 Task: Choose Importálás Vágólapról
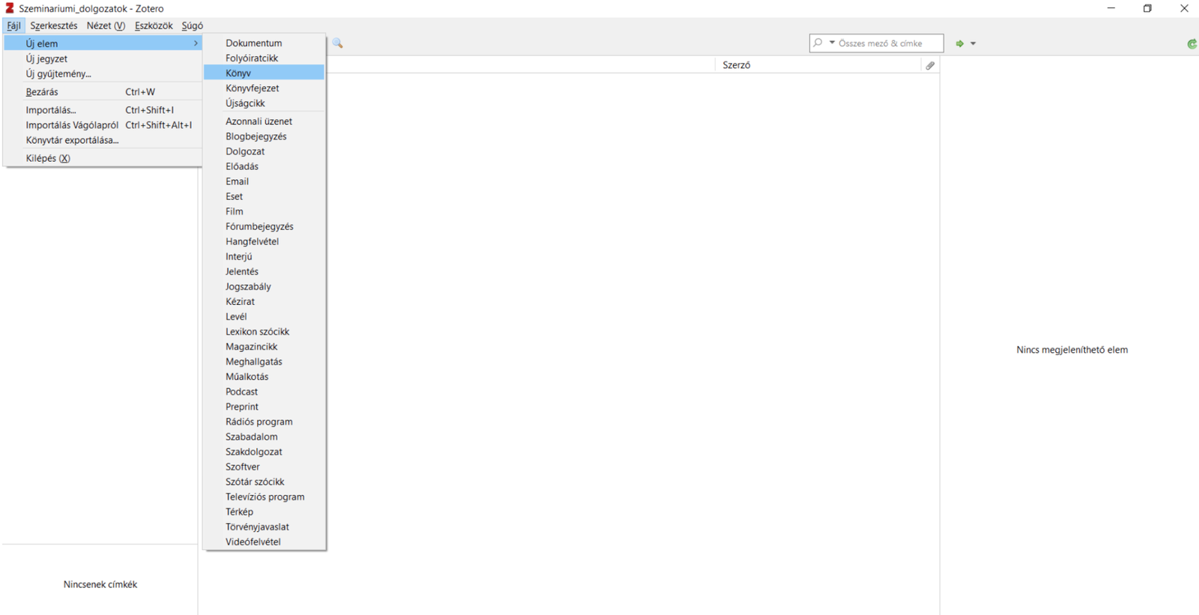click(x=103, y=124)
